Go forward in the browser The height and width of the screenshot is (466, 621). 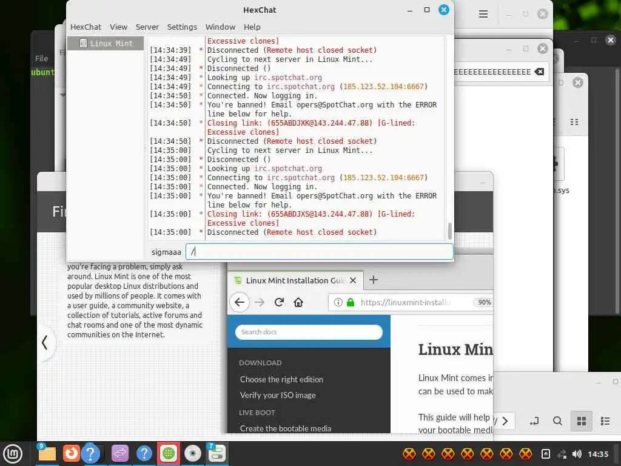point(260,302)
